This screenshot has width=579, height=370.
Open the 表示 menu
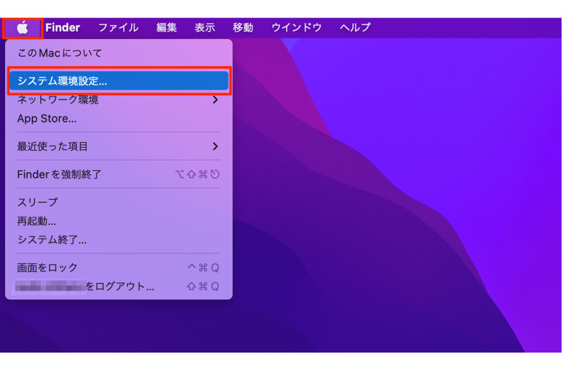coord(205,28)
